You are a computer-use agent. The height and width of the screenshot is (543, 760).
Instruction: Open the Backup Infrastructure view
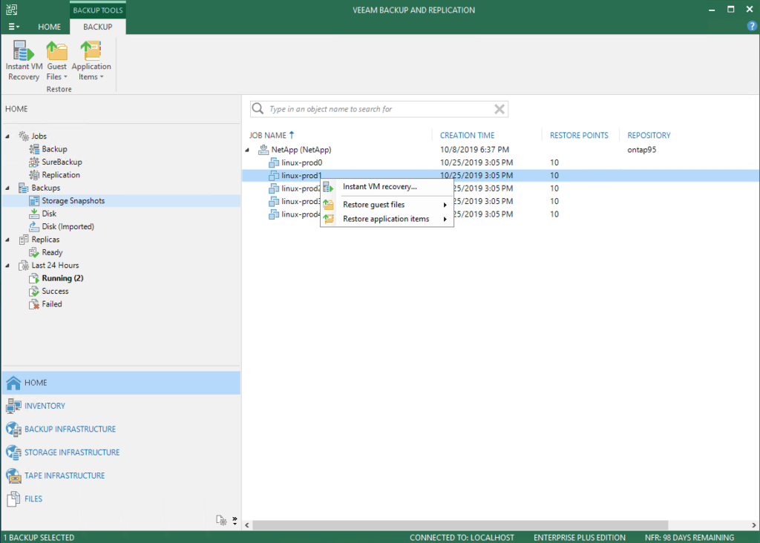tap(70, 429)
